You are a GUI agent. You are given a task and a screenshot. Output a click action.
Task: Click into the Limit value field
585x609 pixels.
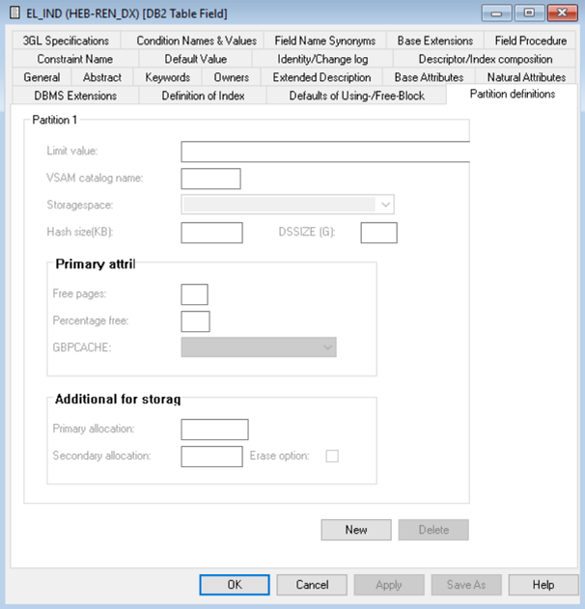point(324,152)
